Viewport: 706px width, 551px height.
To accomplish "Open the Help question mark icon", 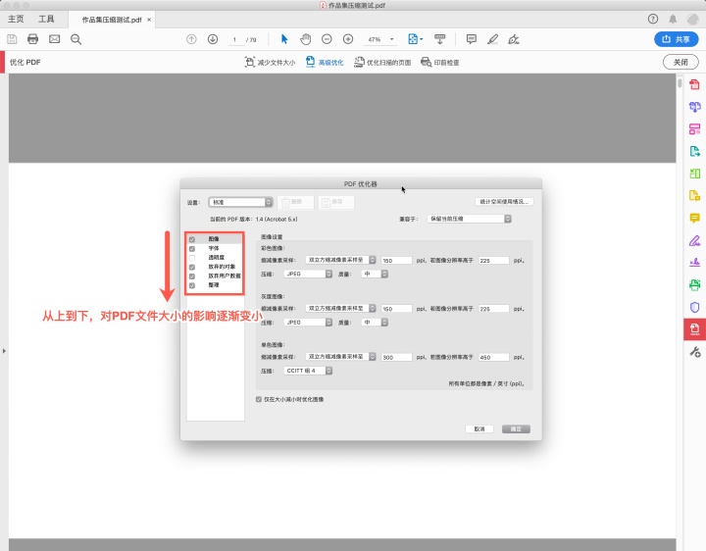I will (653, 19).
